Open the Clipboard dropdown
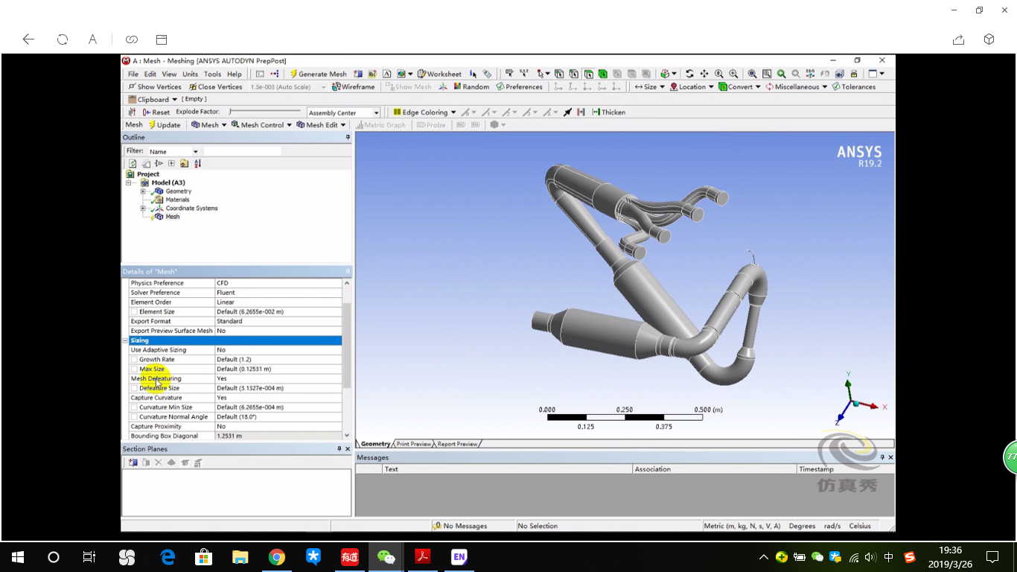 [153, 100]
